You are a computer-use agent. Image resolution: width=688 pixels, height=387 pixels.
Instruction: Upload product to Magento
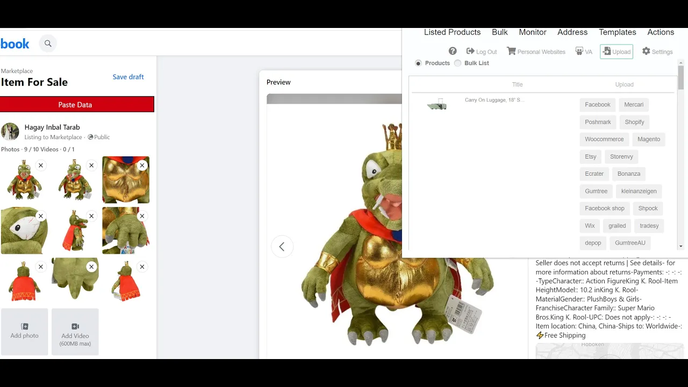coord(649,139)
